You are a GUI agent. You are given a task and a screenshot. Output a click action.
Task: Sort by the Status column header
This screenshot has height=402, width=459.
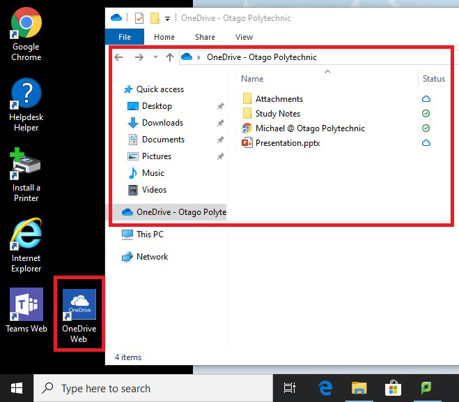(x=433, y=79)
